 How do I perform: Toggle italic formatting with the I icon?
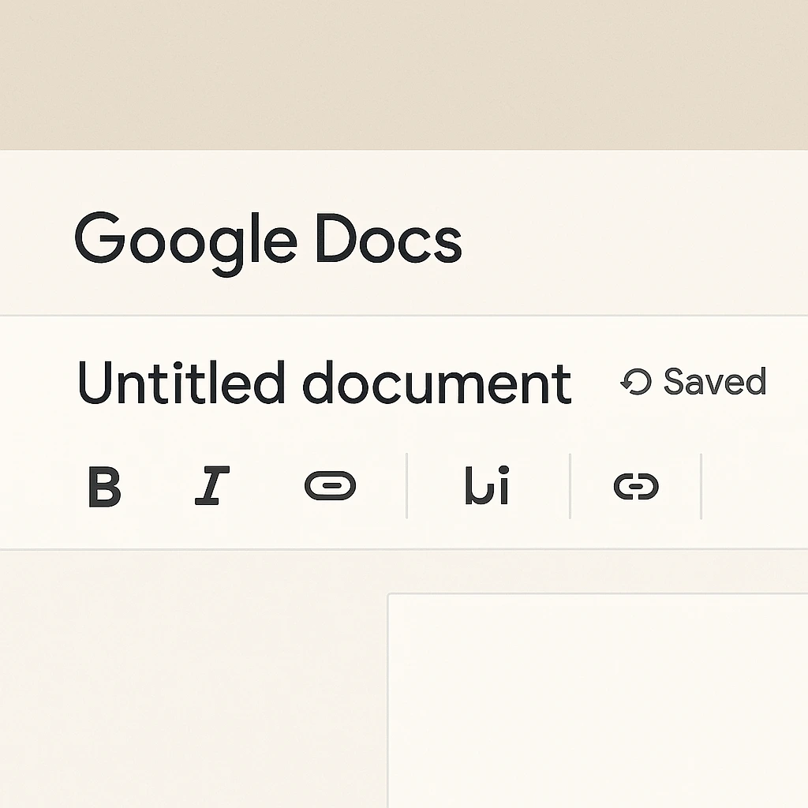[211, 486]
